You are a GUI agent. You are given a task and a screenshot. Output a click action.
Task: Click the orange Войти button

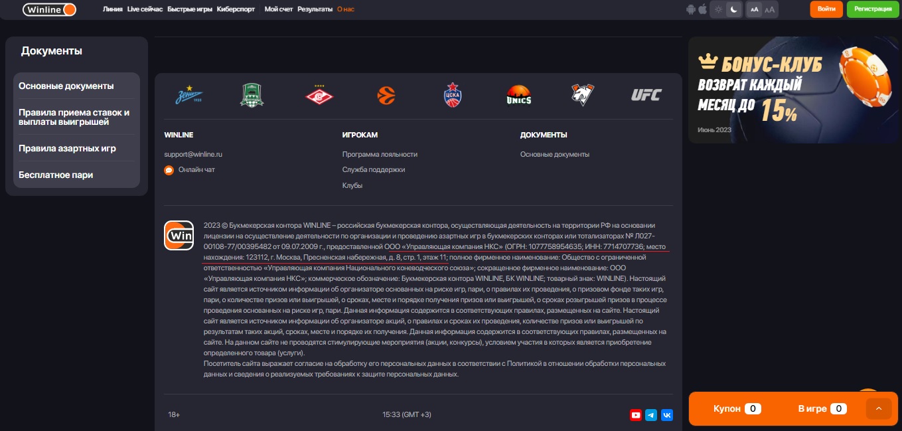[x=826, y=9]
